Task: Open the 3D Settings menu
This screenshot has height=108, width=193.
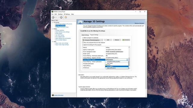Action: [x=67, y=14]
